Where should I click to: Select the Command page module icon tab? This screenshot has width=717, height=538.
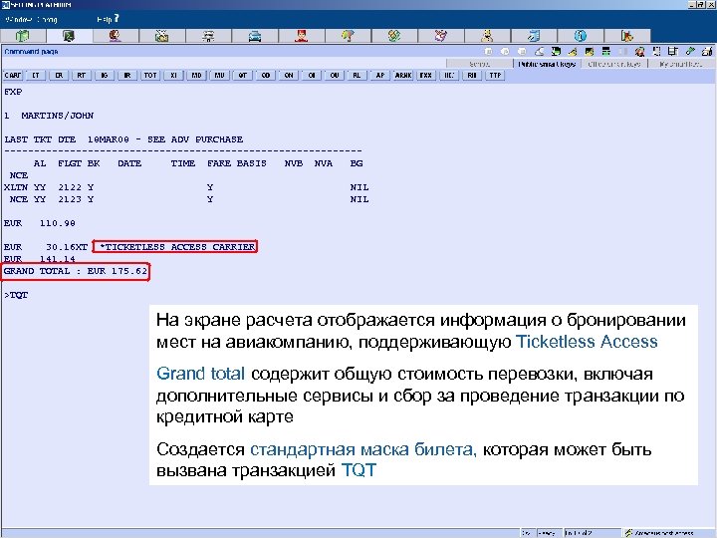pos(69,36)
